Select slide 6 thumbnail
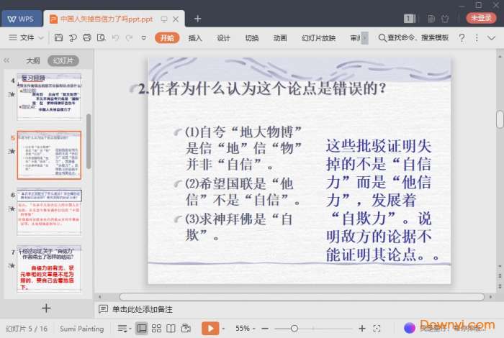Viewport: 504px width, 338px height. (49, 212)
